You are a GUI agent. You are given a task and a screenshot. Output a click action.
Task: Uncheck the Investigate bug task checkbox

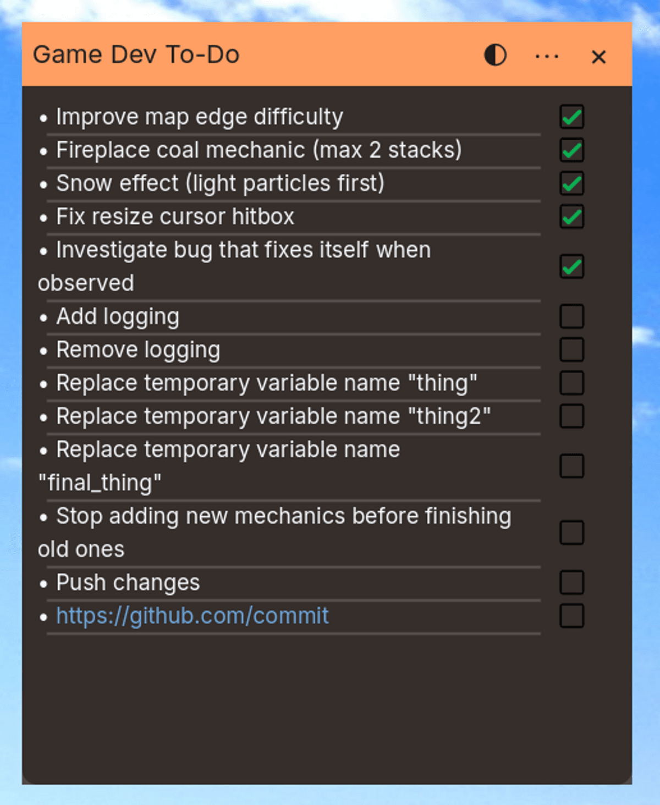click(571, 267)
